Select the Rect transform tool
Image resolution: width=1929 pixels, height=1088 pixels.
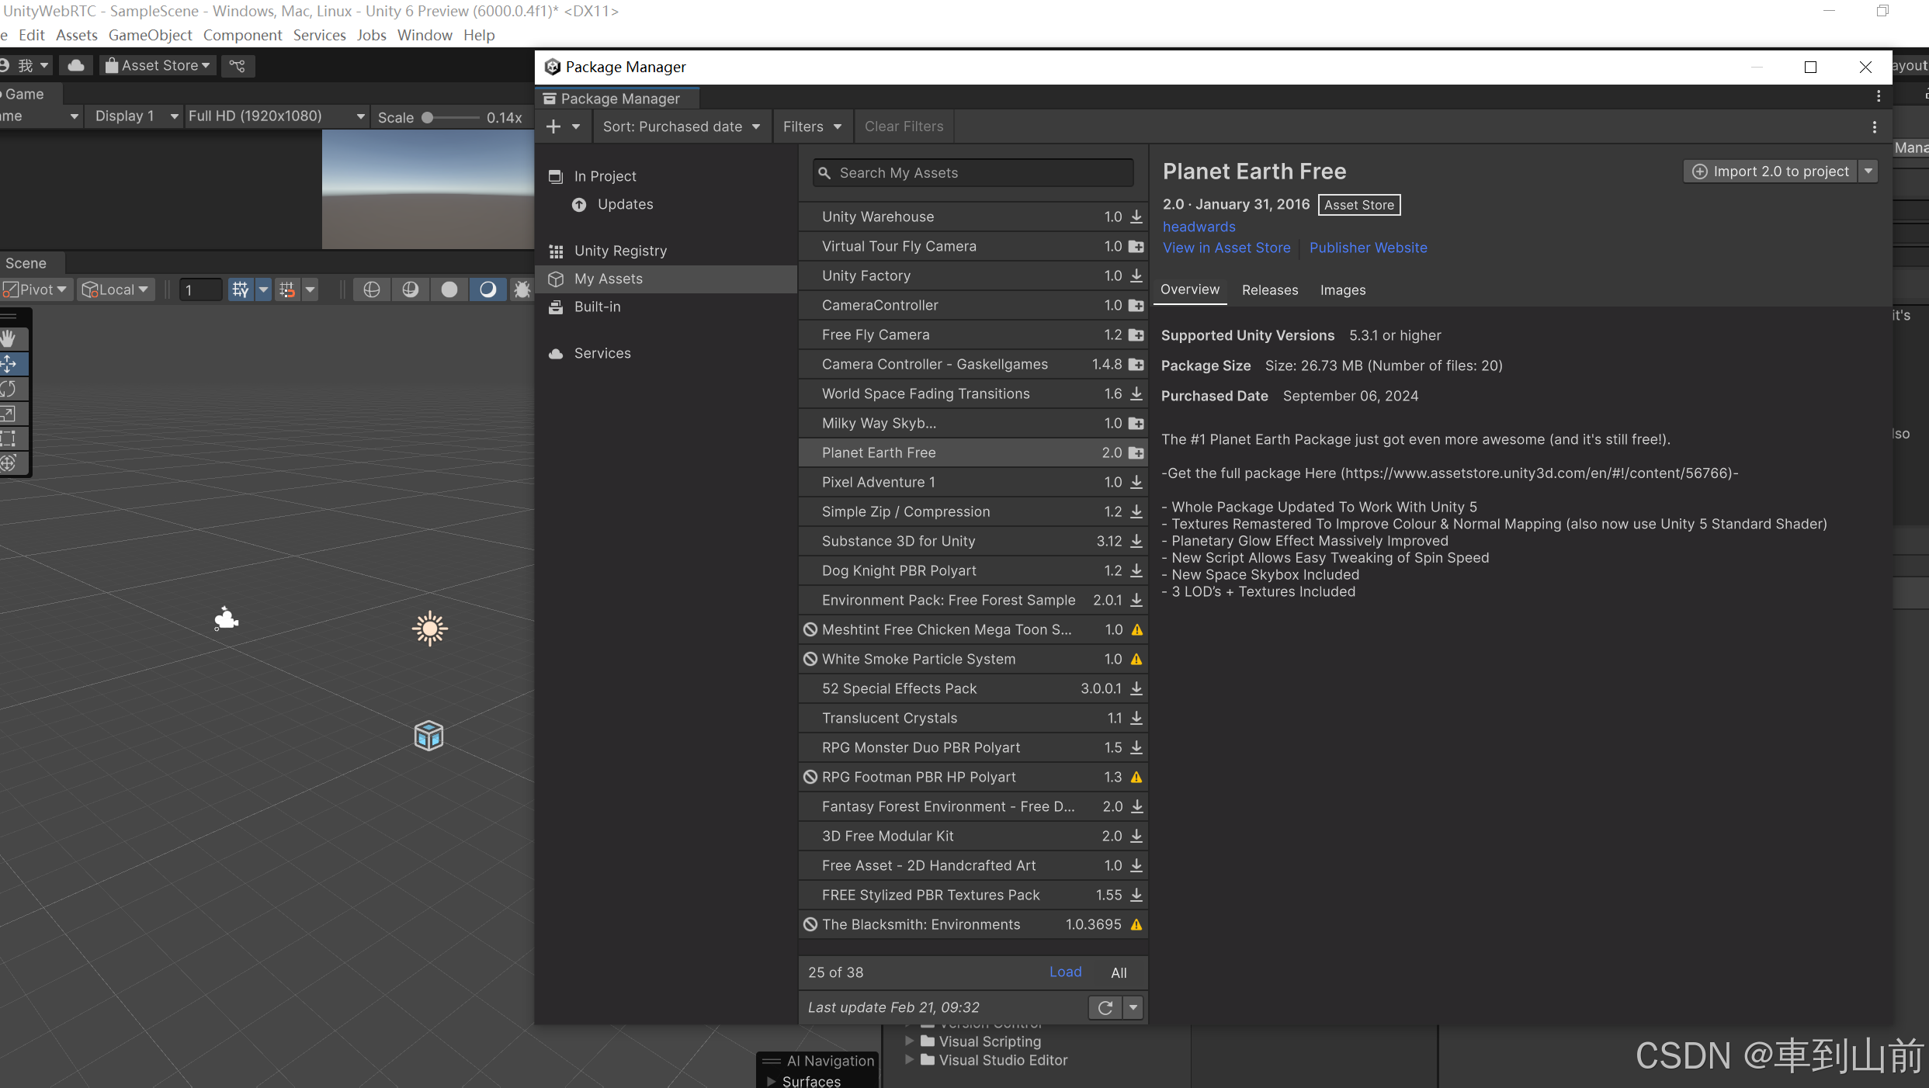pyautogui.click(x=9, y=438)
